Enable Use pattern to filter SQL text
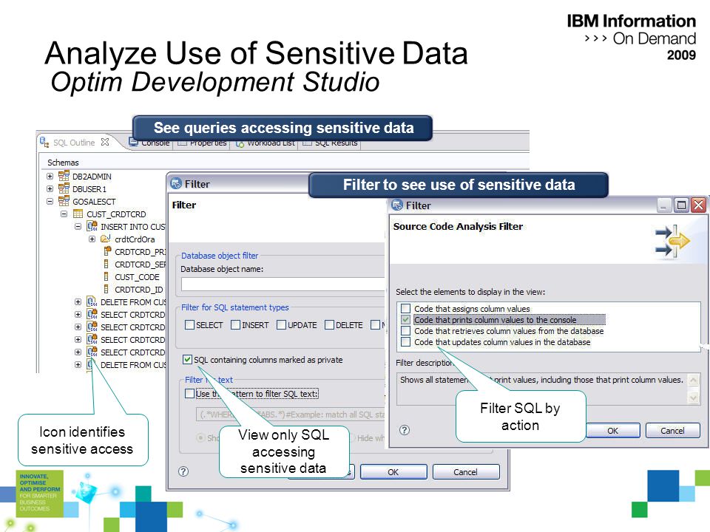 tap(190, 394)
